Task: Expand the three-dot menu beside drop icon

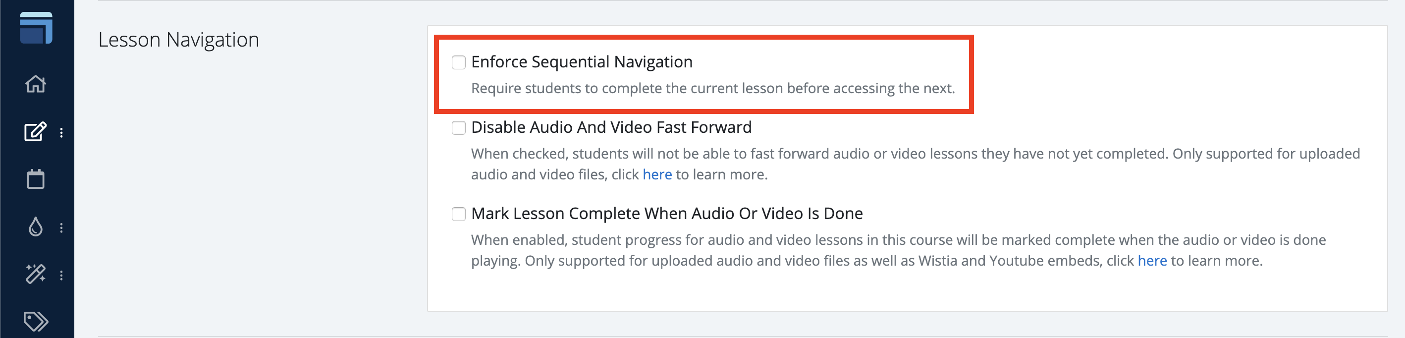Action: (x=61, y=227)
